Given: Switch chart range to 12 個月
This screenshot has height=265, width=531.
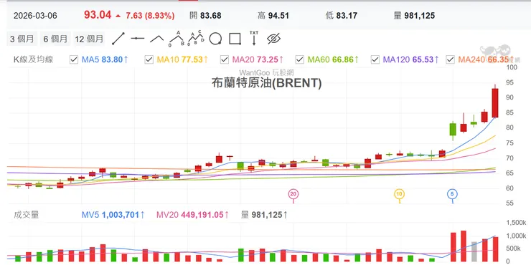Looking at the screenshot, I should [89, 39].
